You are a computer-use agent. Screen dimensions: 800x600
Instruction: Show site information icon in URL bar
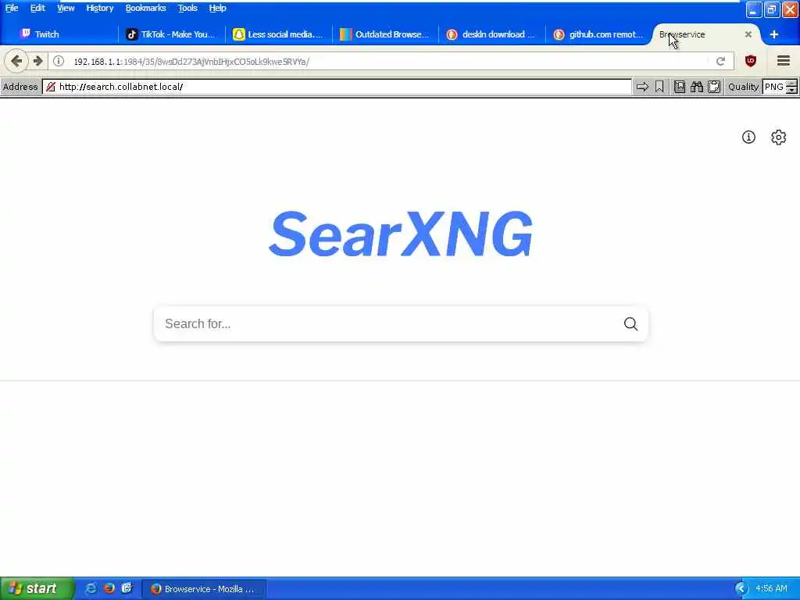coord(59,61)
